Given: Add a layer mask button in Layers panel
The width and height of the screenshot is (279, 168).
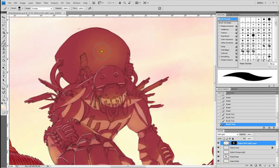Looking at the screenshot, I should pos(256,166).
